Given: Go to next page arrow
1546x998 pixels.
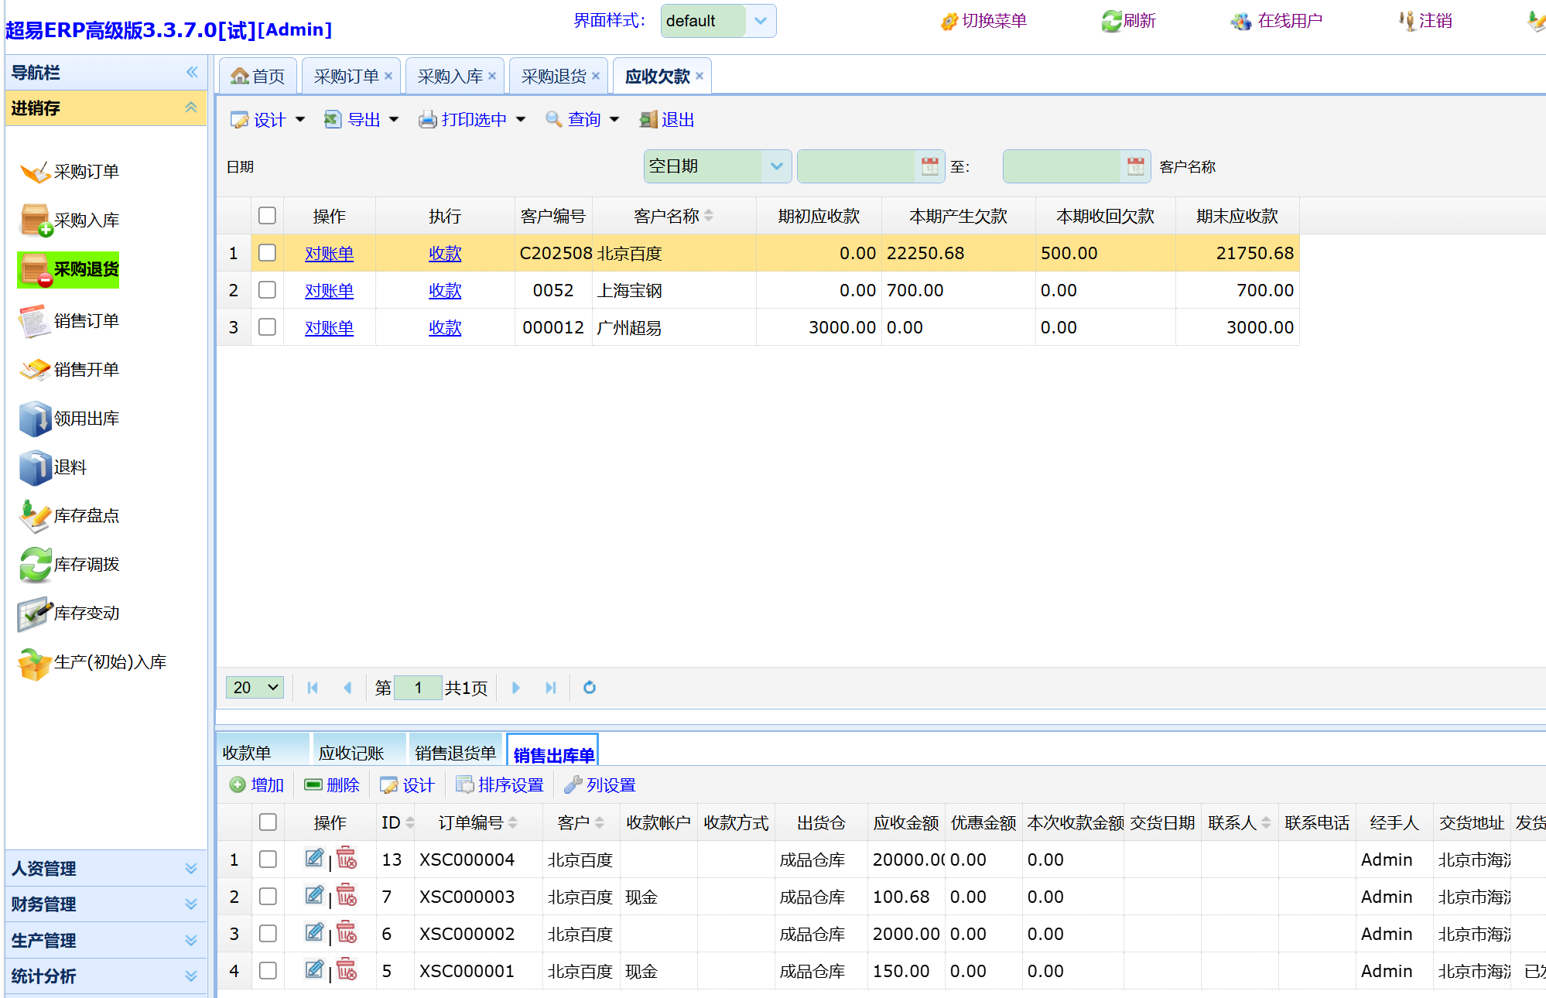Looking at the screenshot, I should coord(516,688).
